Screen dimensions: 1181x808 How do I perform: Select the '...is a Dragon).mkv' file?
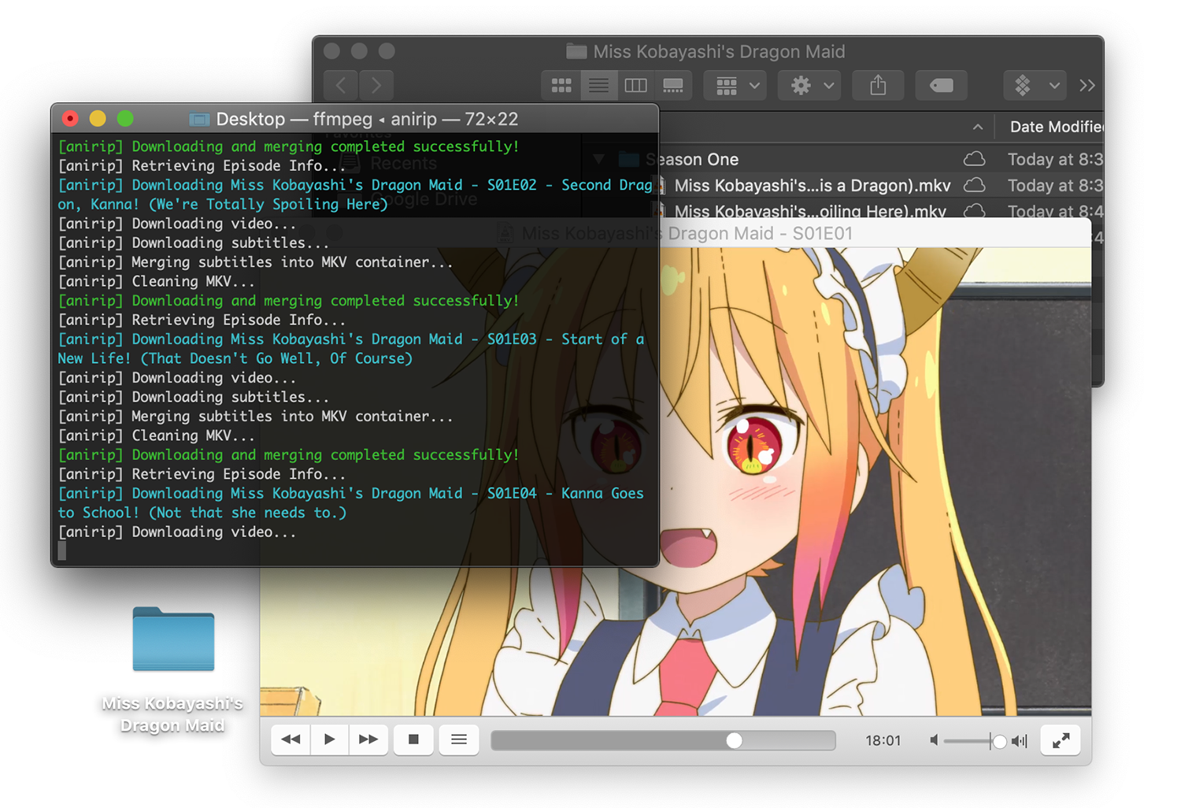[x=813, y=186]
